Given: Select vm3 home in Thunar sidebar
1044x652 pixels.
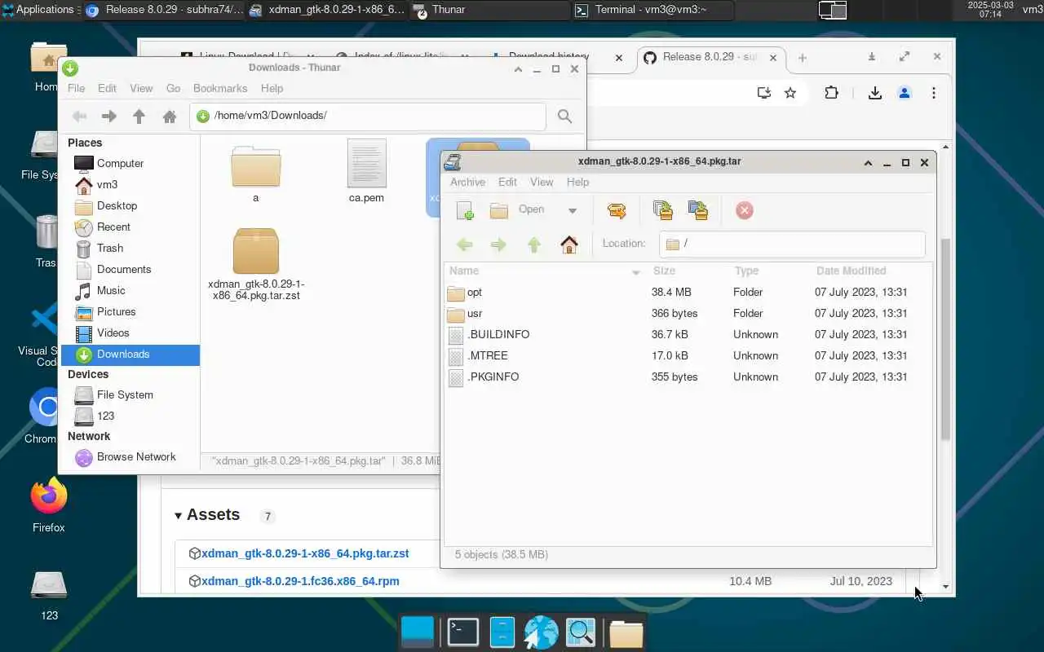Looking at the screenshot, I should [130, 184].
